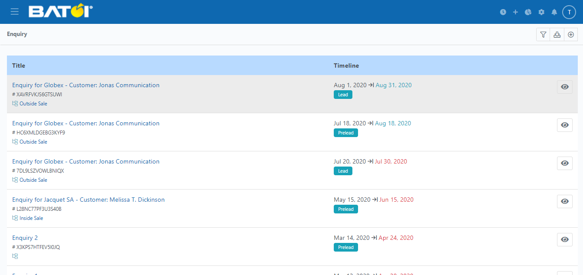Click the plus quick-add icon in header
This screenshot has height=275, width=583.
point(515,12)
